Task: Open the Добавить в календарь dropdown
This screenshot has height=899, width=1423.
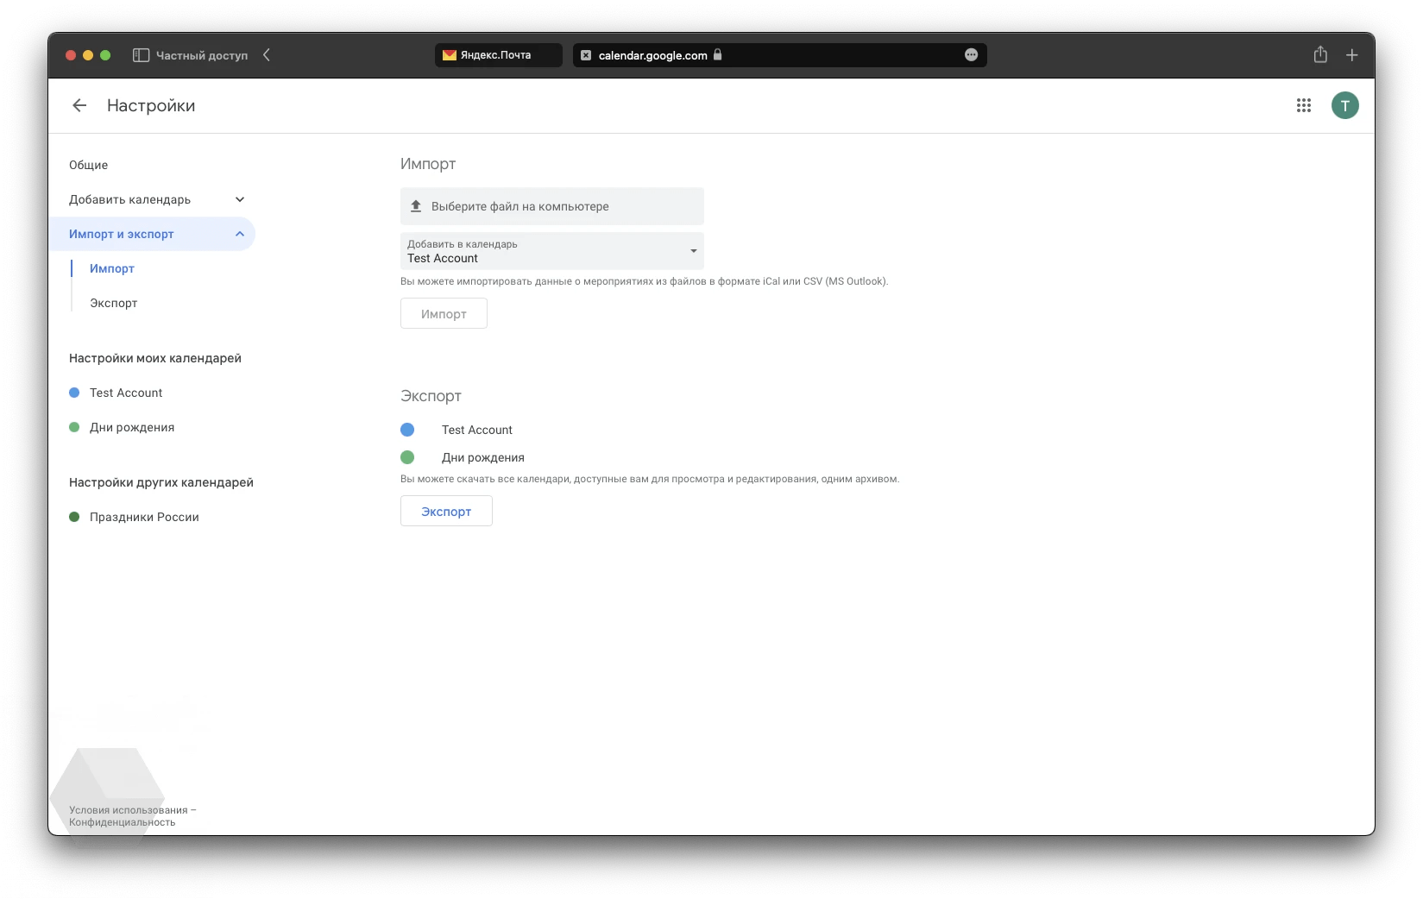Action: tap(552, 251)
